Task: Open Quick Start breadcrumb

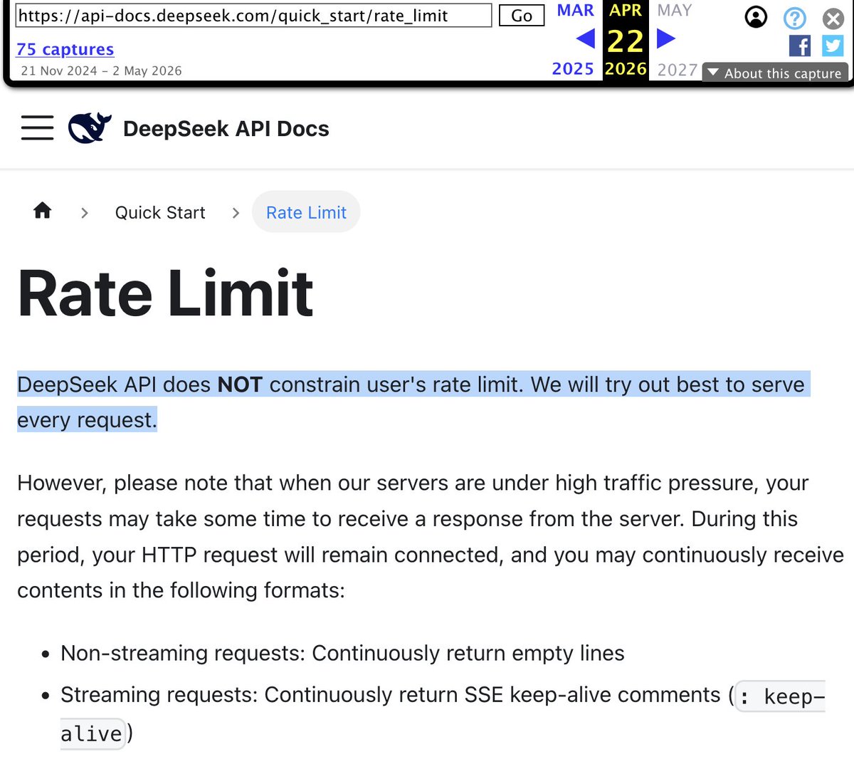Action: 160,212
